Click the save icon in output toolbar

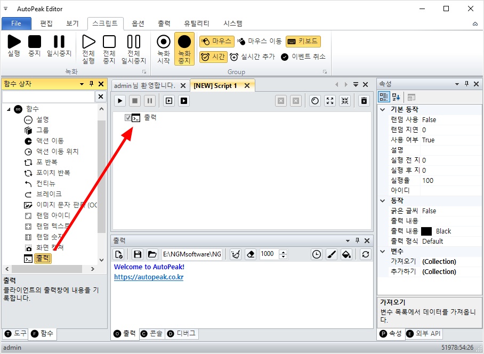(138, 254)
